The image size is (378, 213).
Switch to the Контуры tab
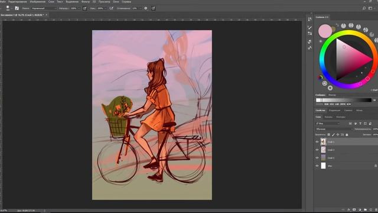341,117
